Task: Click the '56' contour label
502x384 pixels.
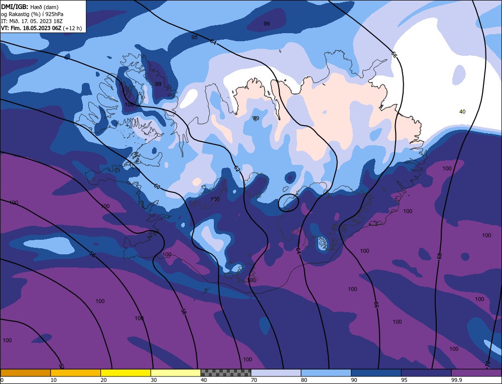Action: click(92, 254)
